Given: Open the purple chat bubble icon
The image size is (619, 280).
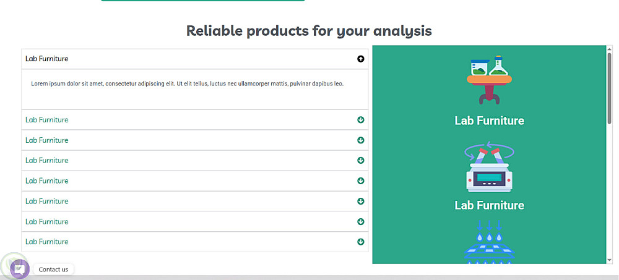Looking at the screenshot, I should point(19,269).
